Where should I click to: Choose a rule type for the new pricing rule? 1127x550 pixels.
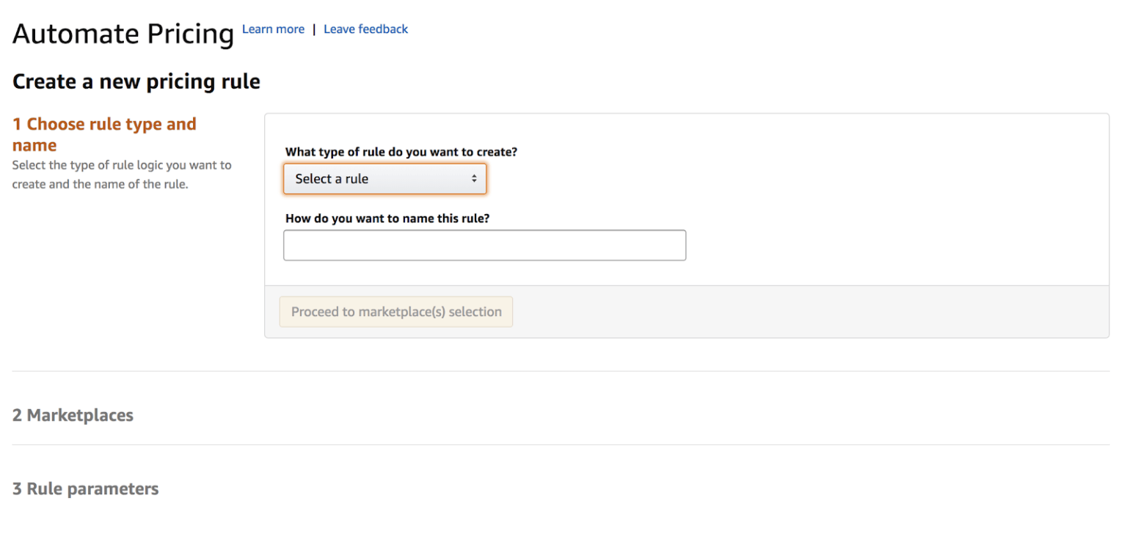pyautogui.click(x=384, y=178)
